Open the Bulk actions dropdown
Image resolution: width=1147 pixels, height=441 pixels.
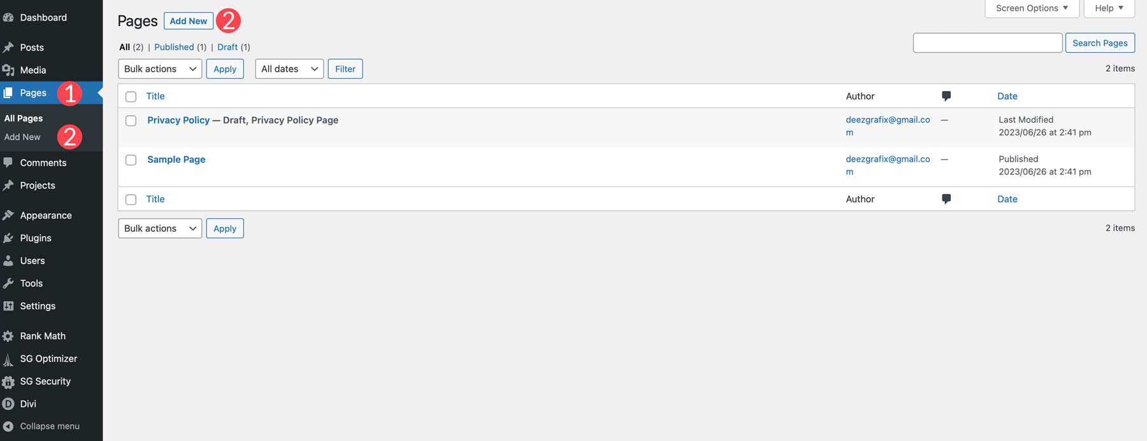click(159, 69)
